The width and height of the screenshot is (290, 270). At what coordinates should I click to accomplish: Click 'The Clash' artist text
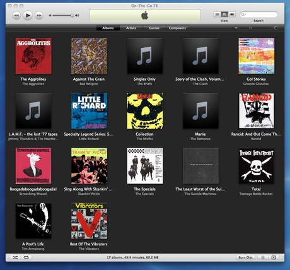coord(200,84)
